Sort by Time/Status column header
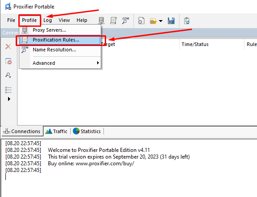 [212, 44]
